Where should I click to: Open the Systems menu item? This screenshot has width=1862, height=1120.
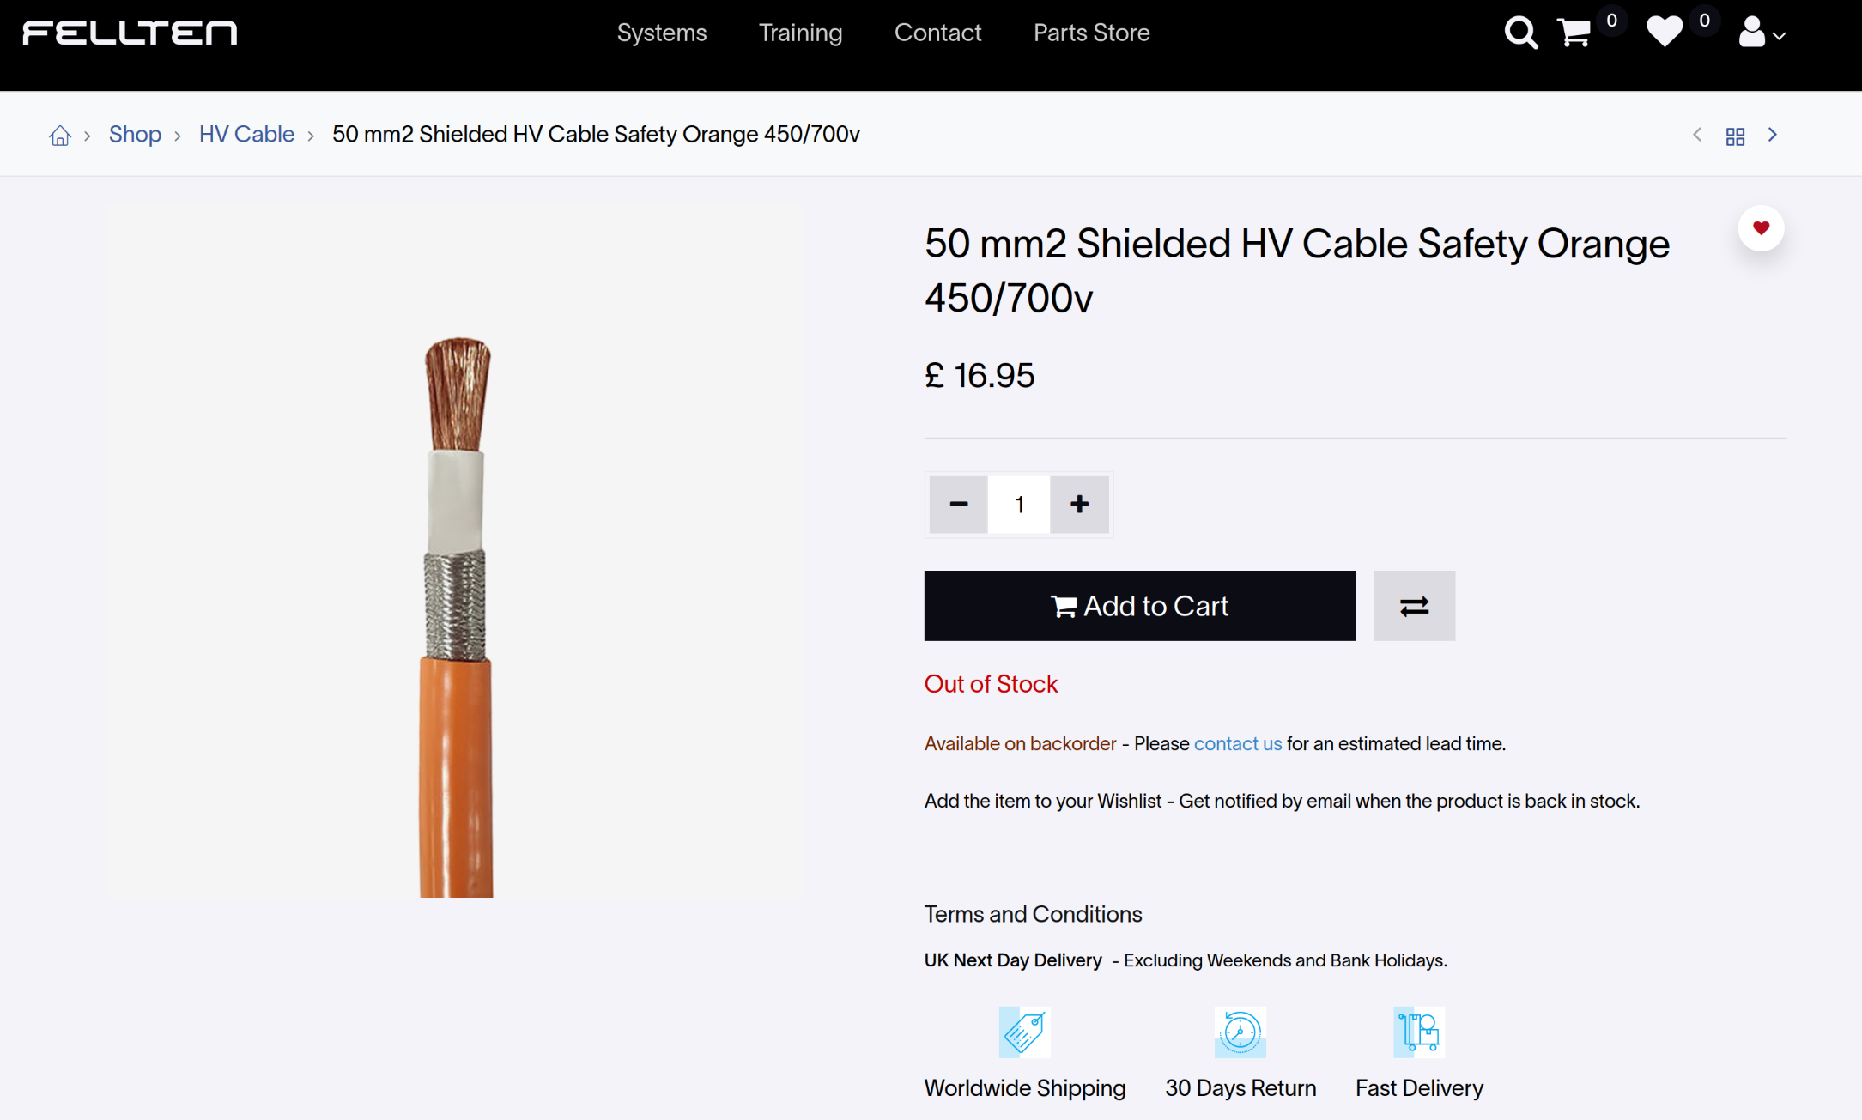click(x=662, y=33)
